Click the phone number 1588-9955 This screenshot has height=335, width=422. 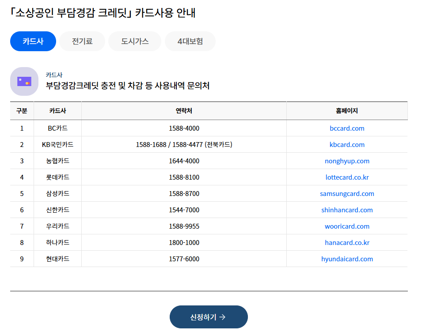pyautogui.click(x=184, y=226)
